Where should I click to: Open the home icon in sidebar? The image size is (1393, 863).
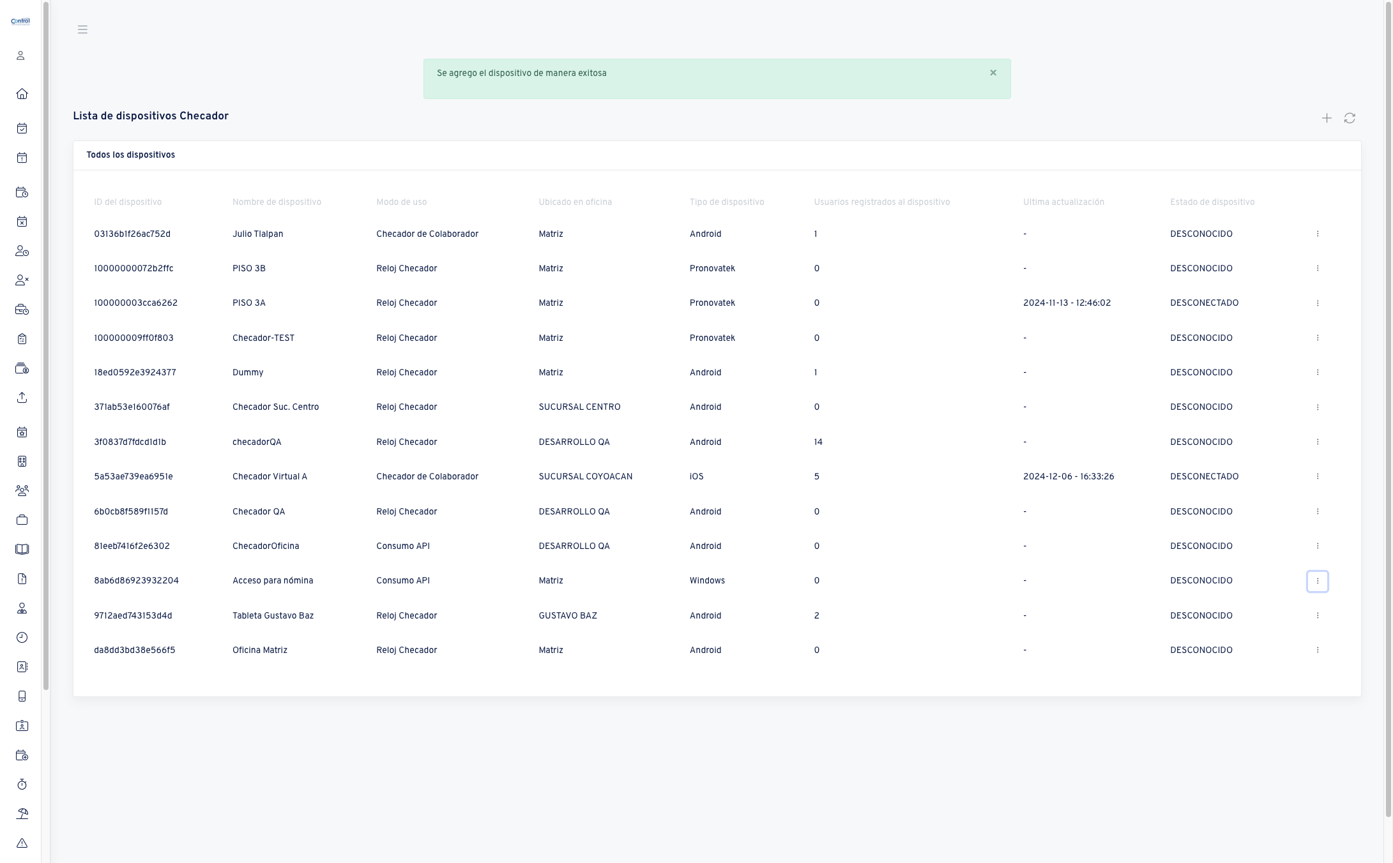22,94
